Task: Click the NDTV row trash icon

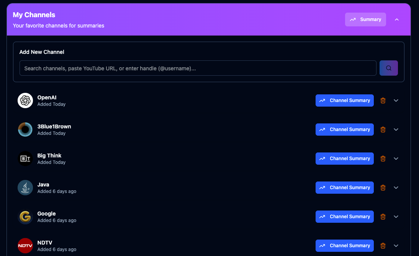Action: click(x=383, y=246)
